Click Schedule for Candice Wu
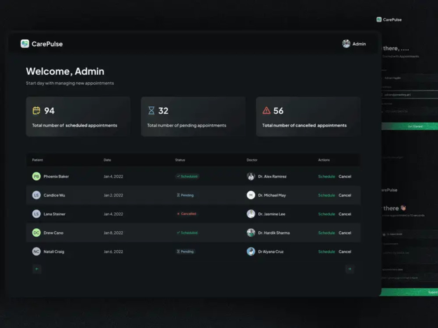 (x=326, y=195)
